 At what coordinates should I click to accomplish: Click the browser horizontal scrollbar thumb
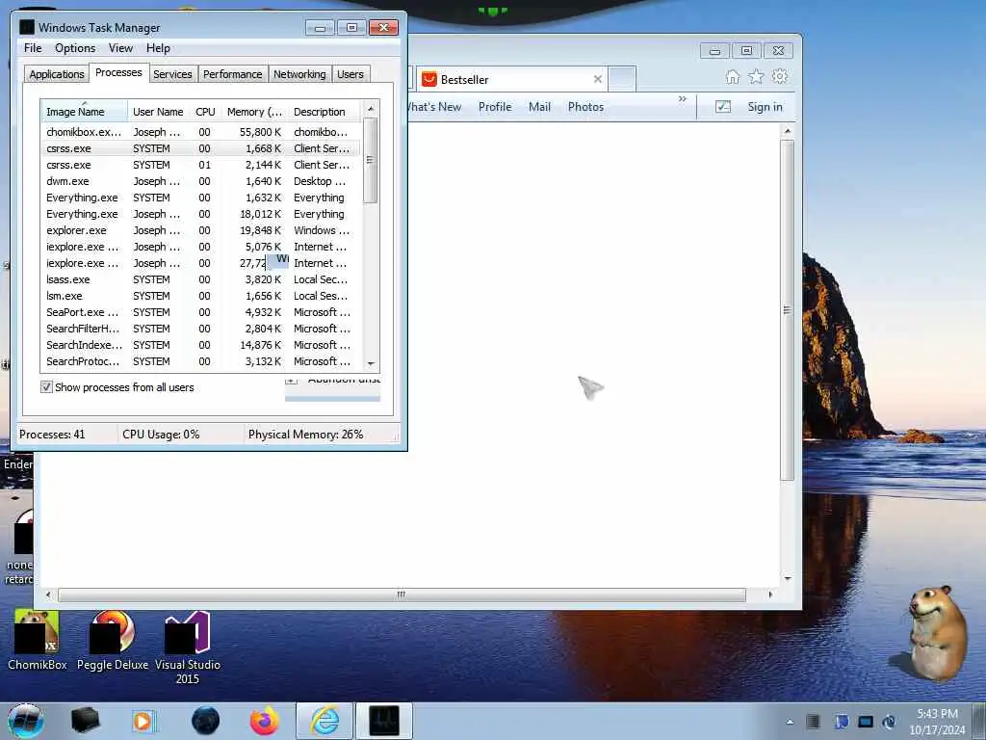click(x=402, y=594)
